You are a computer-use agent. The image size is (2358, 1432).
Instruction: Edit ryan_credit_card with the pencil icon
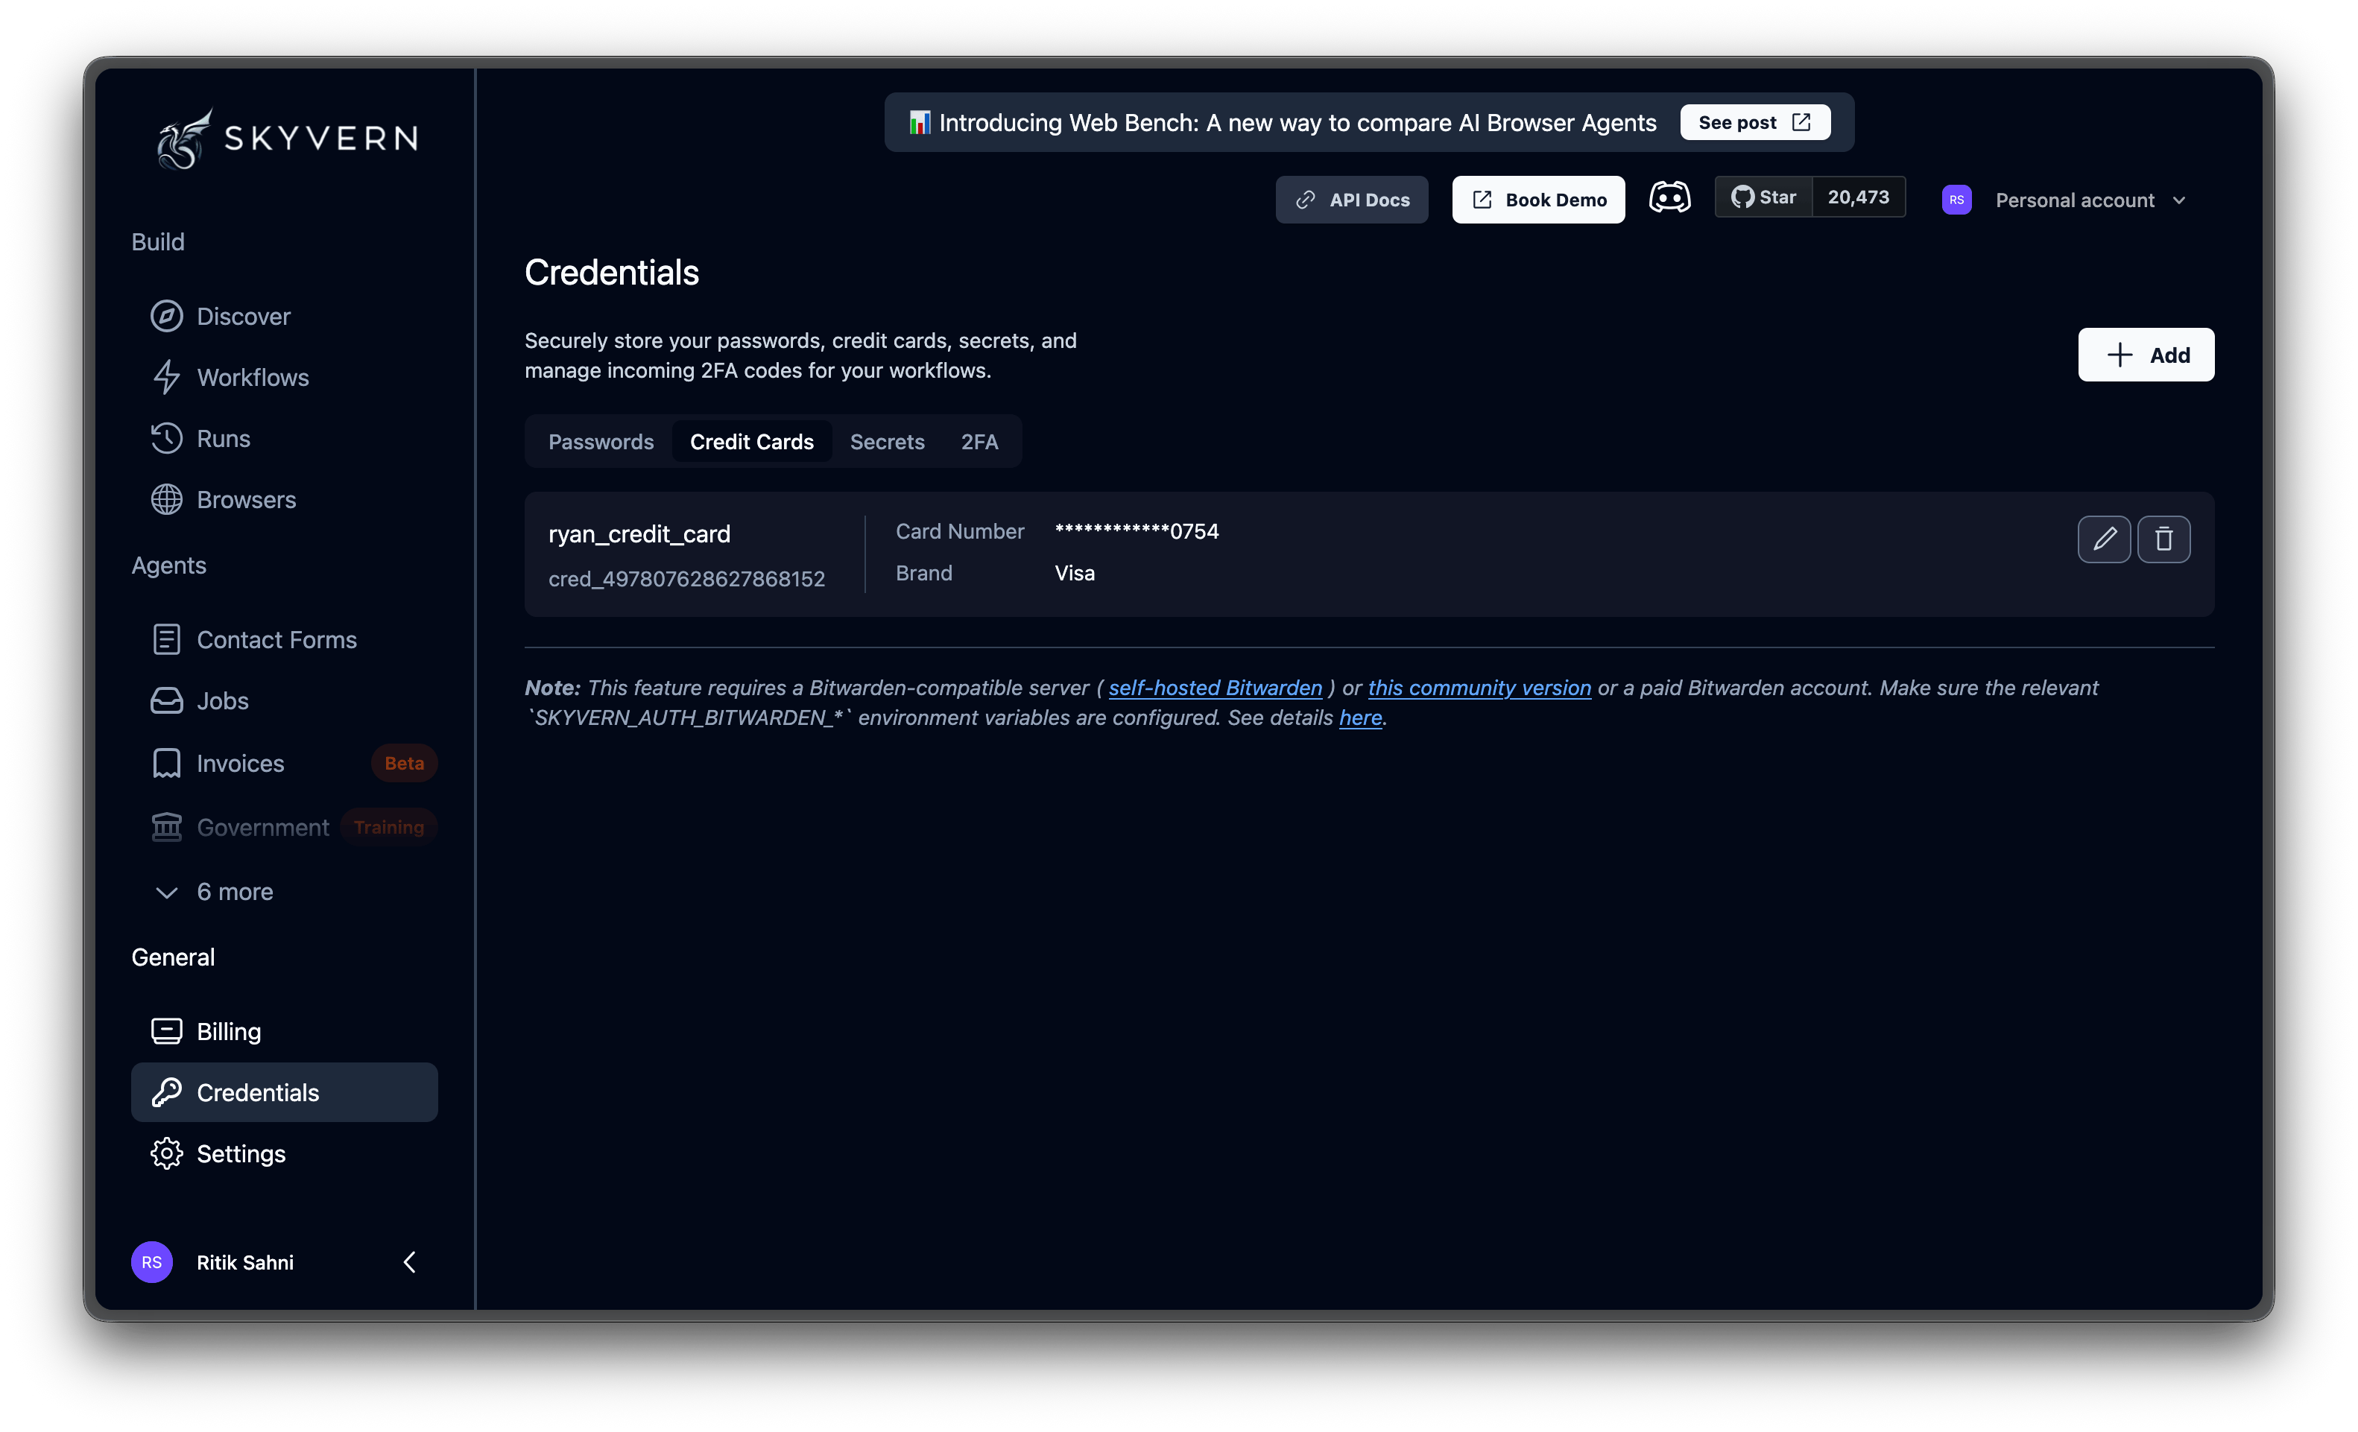(2103, 539)
